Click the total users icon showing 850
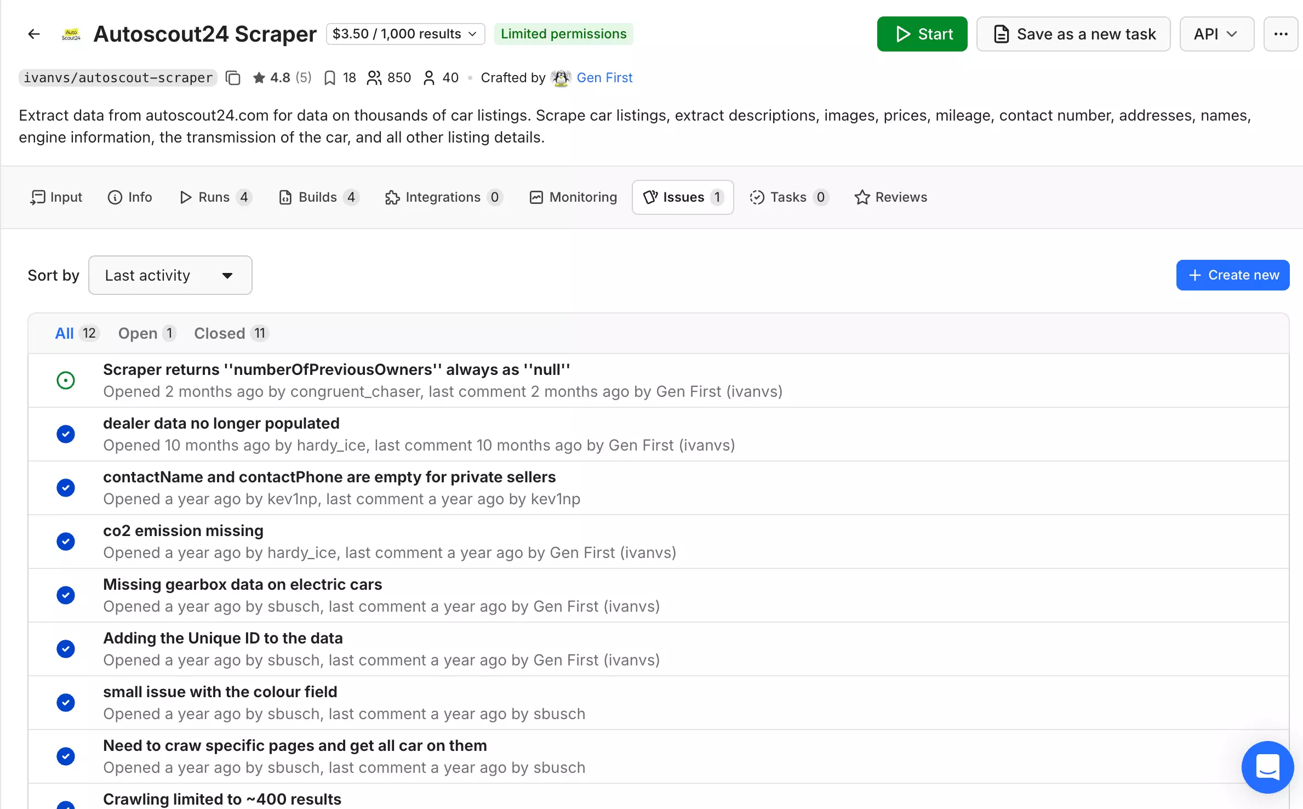 pyautogui.click(x=374, y=78)
